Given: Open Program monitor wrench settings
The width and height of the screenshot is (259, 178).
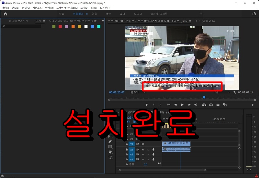Looking at the screenshot, I should (234, 92).
